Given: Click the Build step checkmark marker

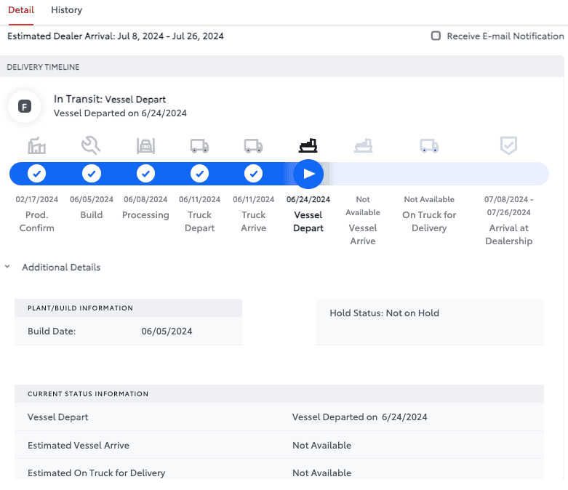Looking at the screenshot, I should click(x=92, y=174).
